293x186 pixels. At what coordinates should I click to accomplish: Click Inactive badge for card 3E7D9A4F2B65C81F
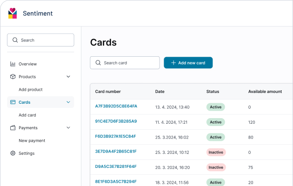coord(216,153)
